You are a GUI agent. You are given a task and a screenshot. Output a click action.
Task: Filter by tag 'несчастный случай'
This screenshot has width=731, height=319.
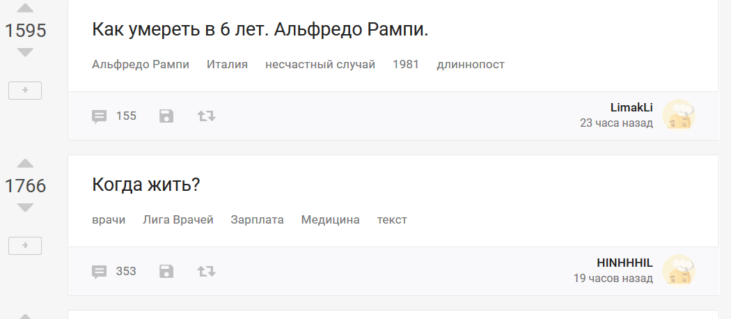click(x=320, y=65)
